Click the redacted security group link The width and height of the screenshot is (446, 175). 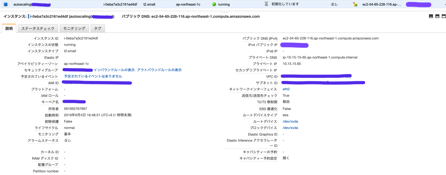tap(78, 70)
